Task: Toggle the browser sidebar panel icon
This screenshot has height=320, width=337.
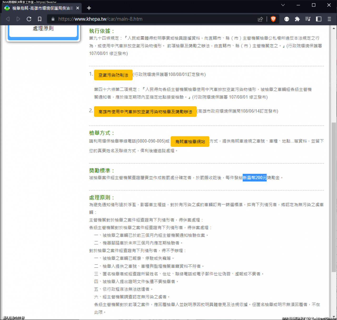Action: tap(319, 19)
